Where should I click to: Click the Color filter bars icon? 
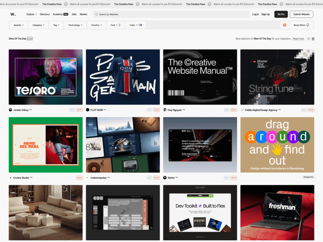click(140, 25)
